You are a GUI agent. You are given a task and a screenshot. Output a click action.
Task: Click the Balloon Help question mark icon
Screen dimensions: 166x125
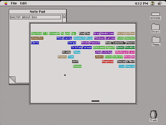(152, 3)
